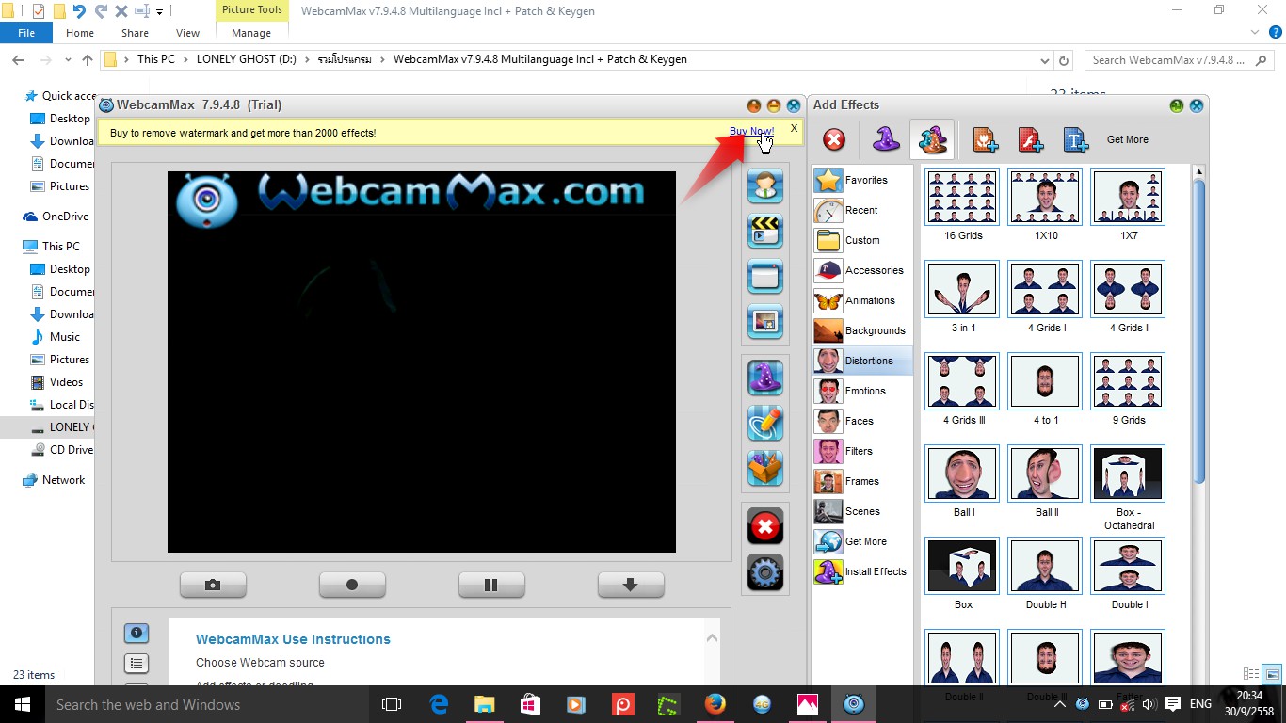Open the Backgrounds category
1286x723 pixels.
click(861, 330)
